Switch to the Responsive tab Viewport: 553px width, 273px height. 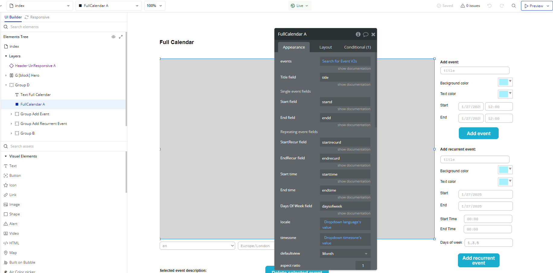coord(37,17)
